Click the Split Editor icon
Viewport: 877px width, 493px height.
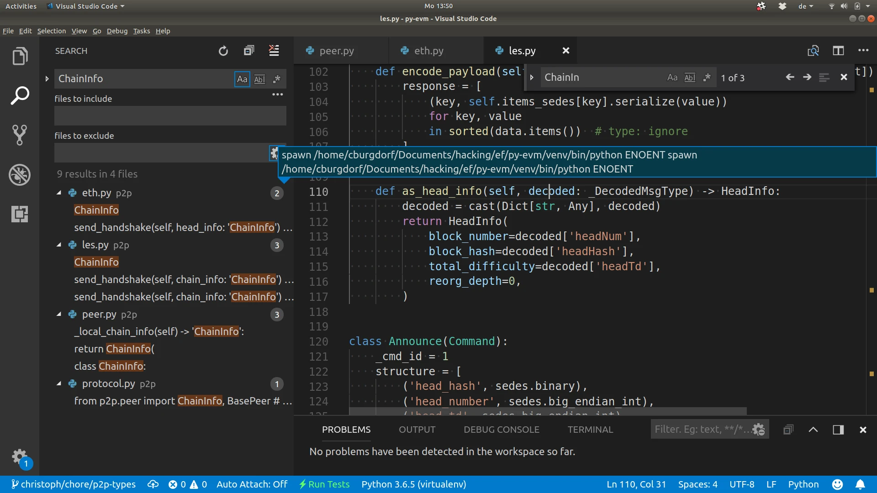839,51
